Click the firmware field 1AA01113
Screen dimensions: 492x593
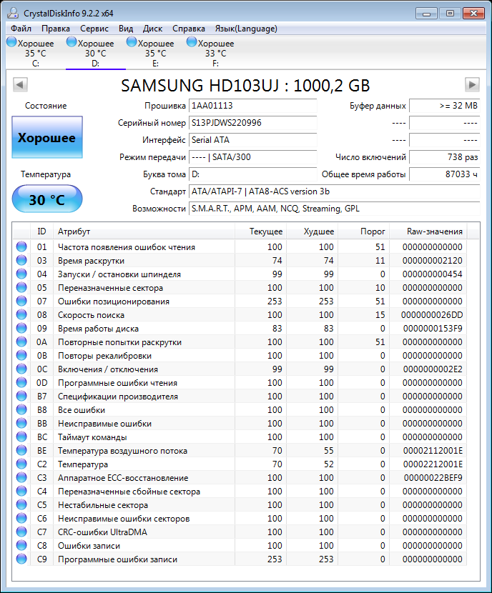point(253,106)
